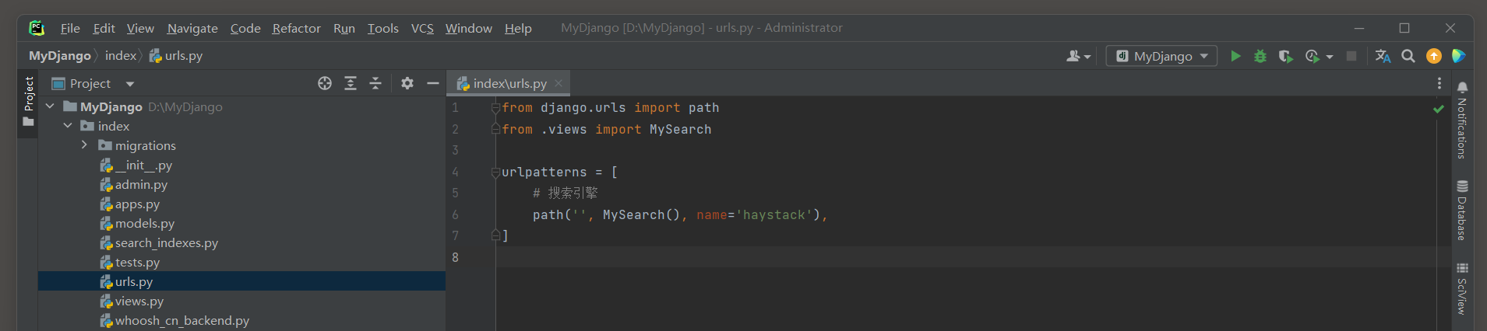Fold the urlpatterns list on line 4

[495, 172]
